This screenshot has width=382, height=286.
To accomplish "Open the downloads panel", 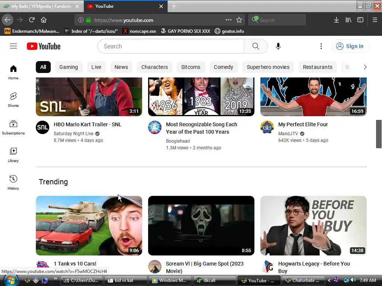I will (336, 20).
